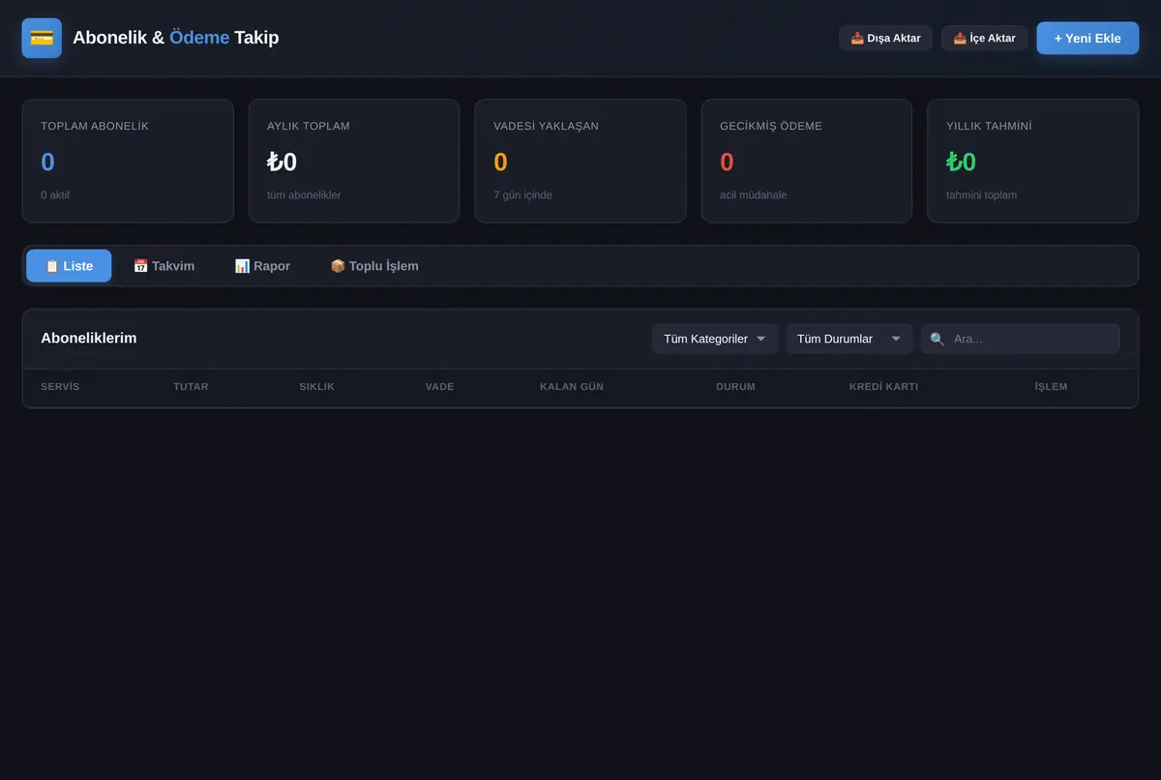The image size is (1161, 780).
Task: Click the search magnifier icon
Action: click(x=937, y=339)
